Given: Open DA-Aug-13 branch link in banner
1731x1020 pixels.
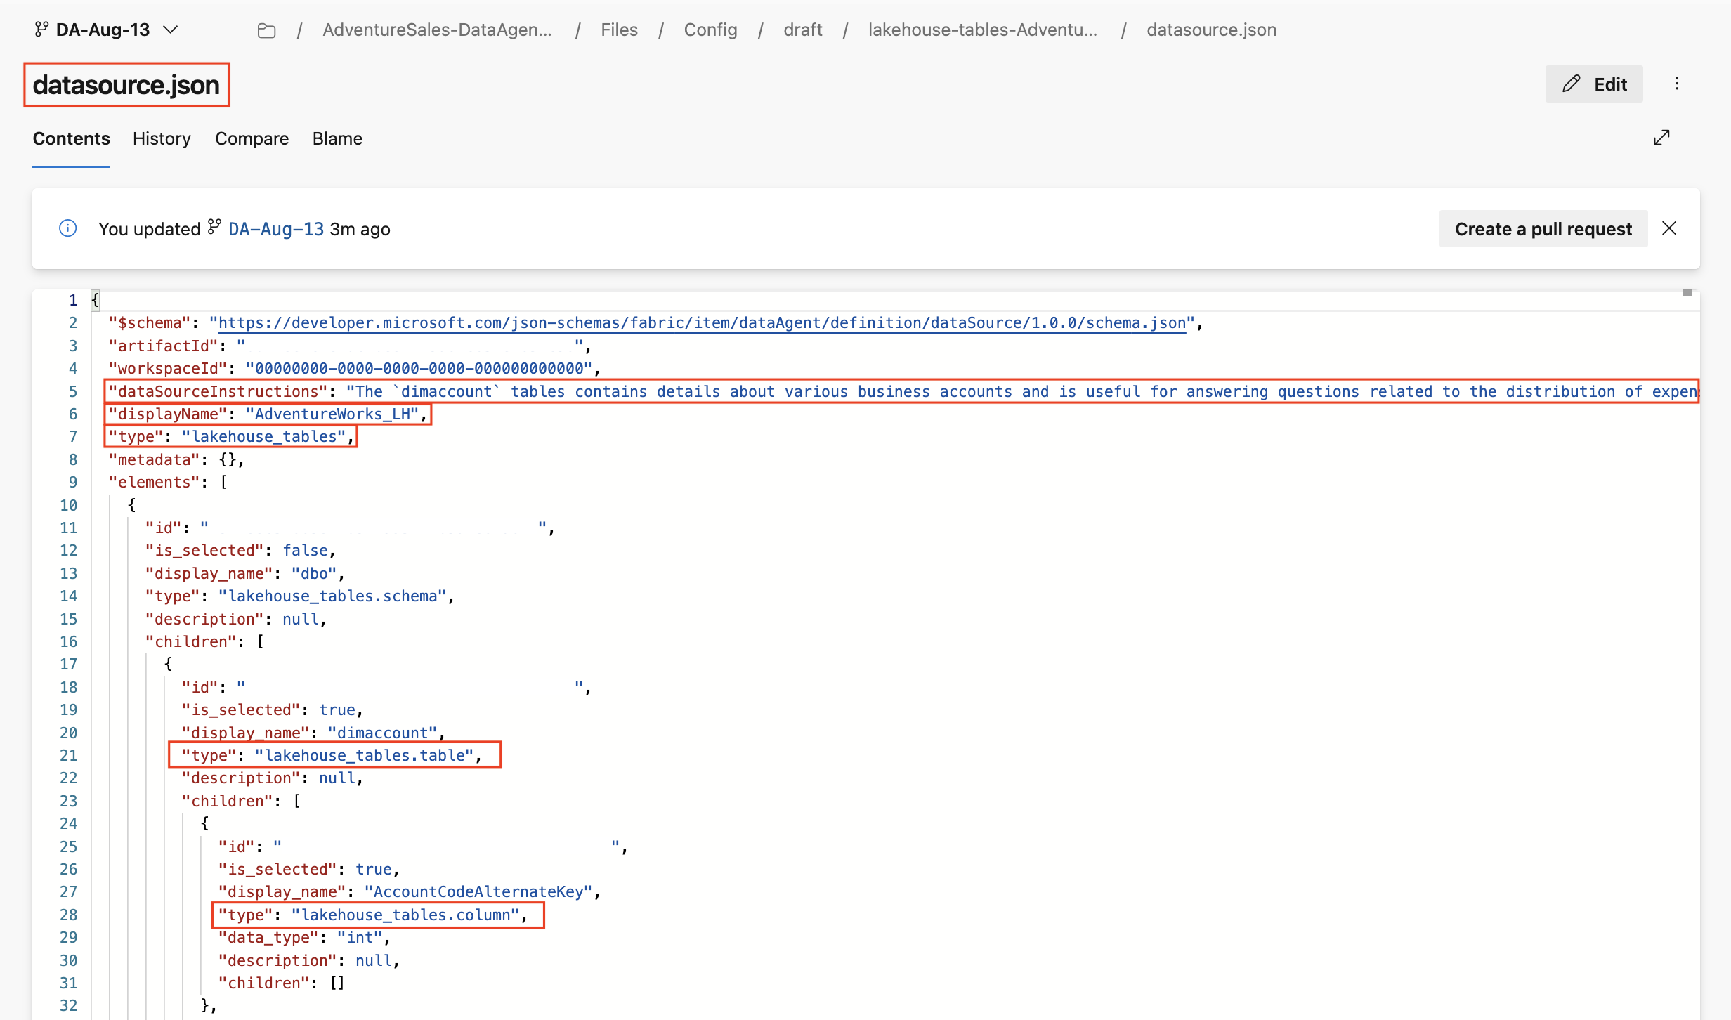Looking at the screenshot, I should pos(275,229).
